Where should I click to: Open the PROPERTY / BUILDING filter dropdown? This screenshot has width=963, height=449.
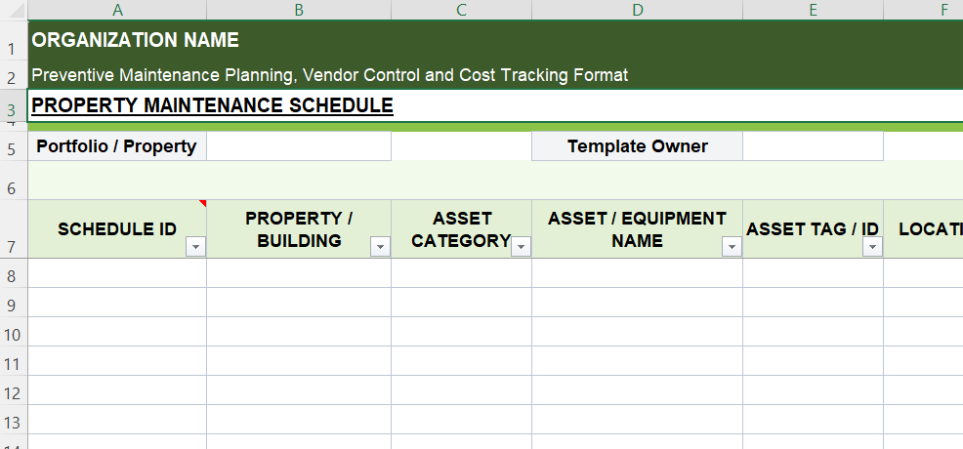pos(380,248)
